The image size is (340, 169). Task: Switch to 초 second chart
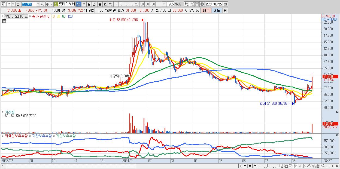105,4
